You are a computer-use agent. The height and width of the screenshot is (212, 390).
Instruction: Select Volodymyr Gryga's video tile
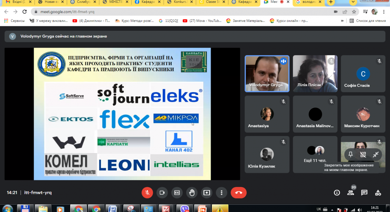click(x=267, y=73)
